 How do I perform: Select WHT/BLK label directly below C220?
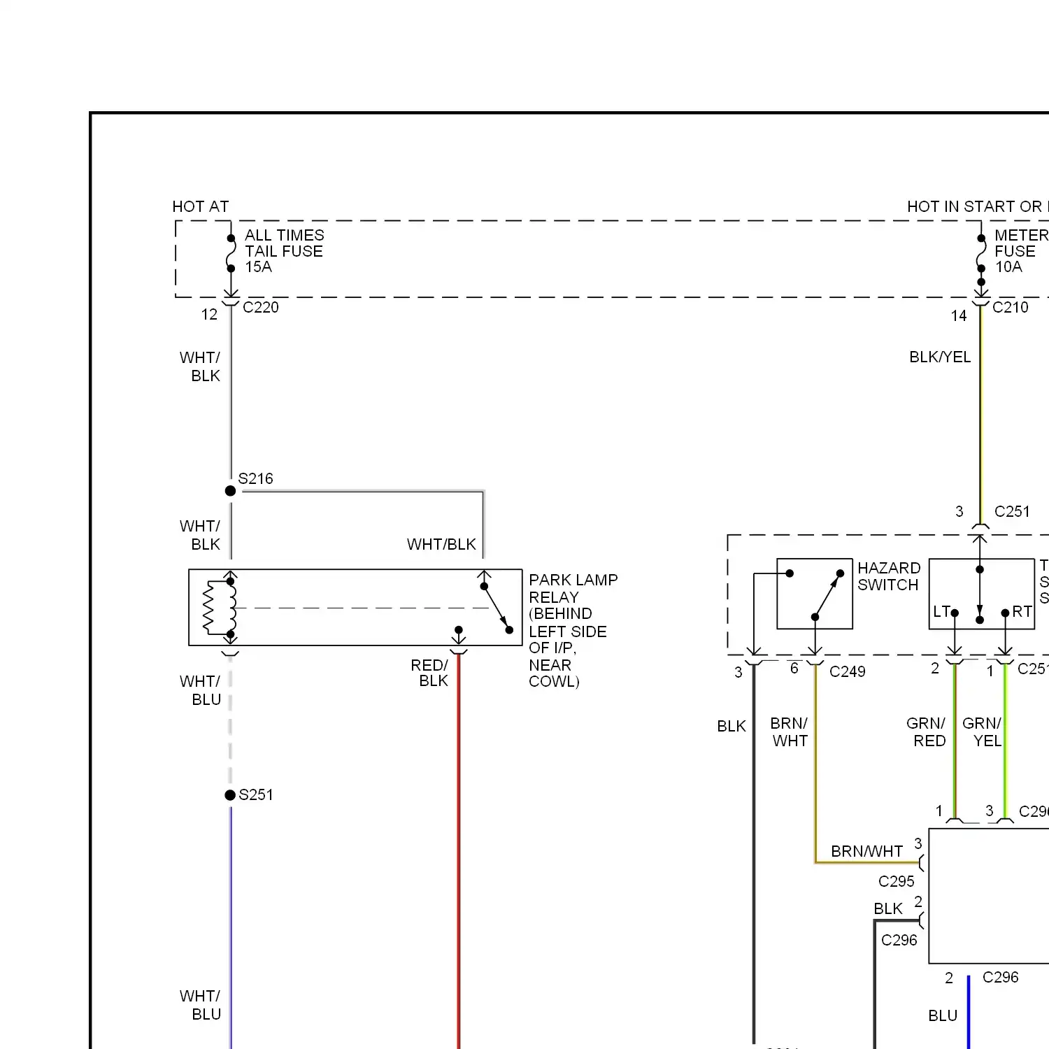pos(200,366)
